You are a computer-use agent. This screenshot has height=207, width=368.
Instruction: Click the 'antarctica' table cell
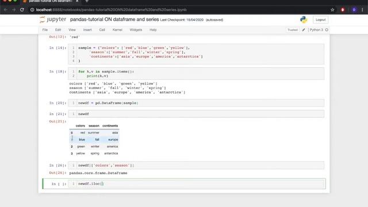pos(111,154)
